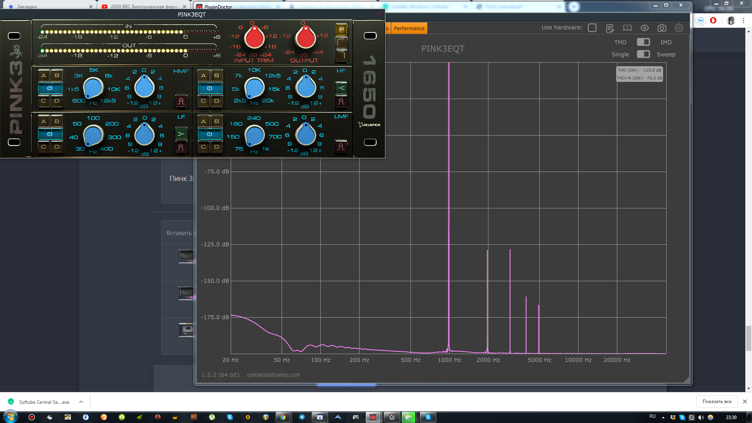752x423 pixels.
Task: Open the manual book icon in PluginDoctor
Action: coord(627,28)
